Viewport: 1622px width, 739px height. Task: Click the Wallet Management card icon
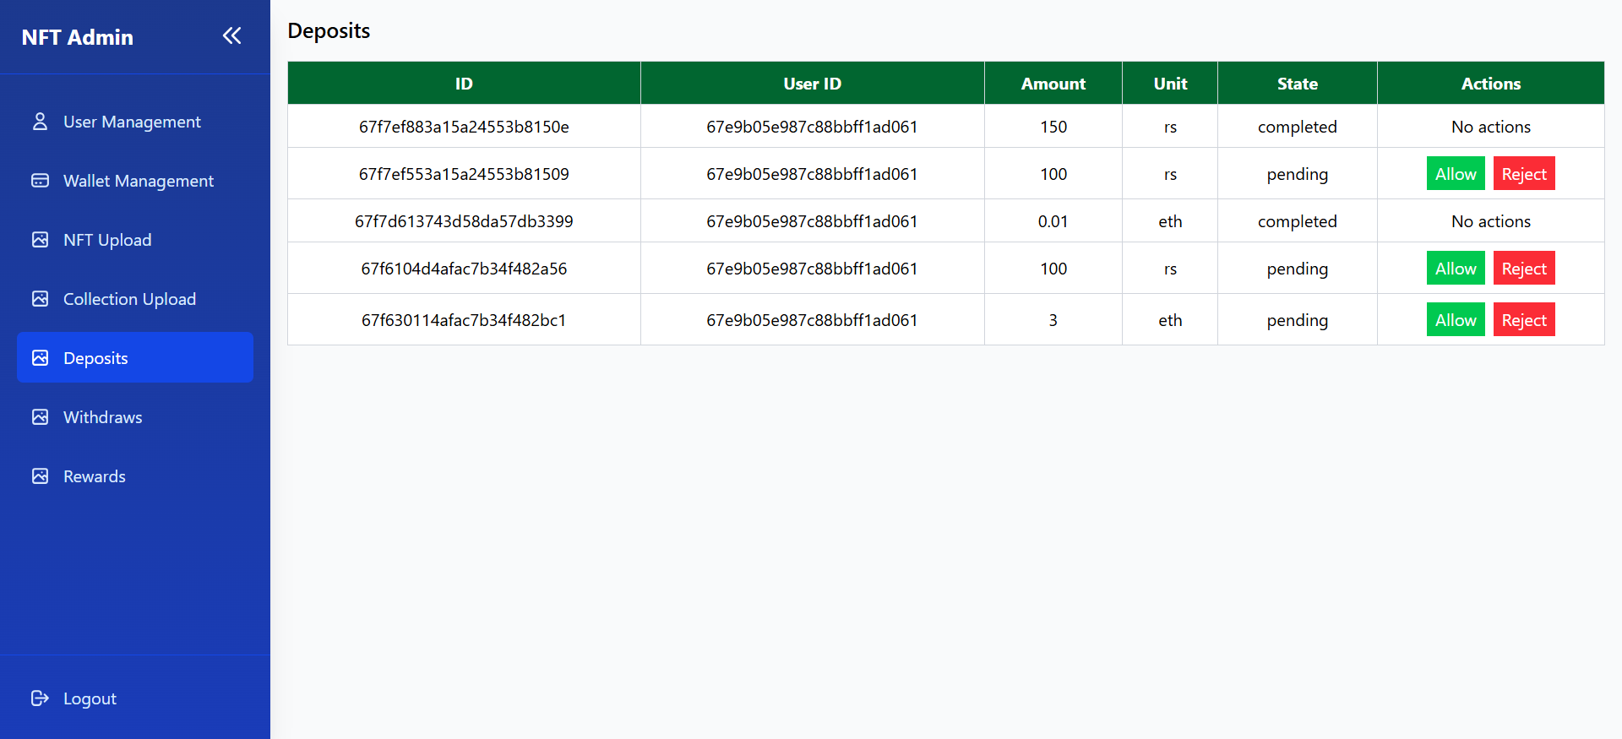click(x=40, y=181)
